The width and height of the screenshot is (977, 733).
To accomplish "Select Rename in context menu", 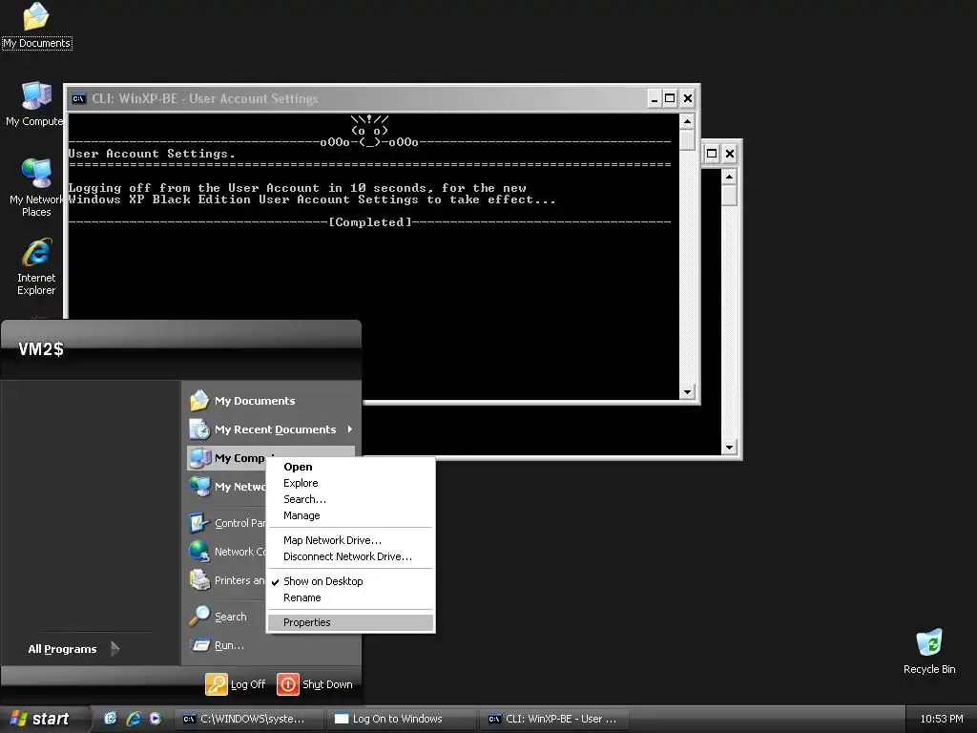I will click(x=350, y=597).
